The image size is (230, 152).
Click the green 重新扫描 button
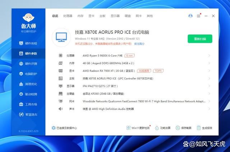(200, 39)
